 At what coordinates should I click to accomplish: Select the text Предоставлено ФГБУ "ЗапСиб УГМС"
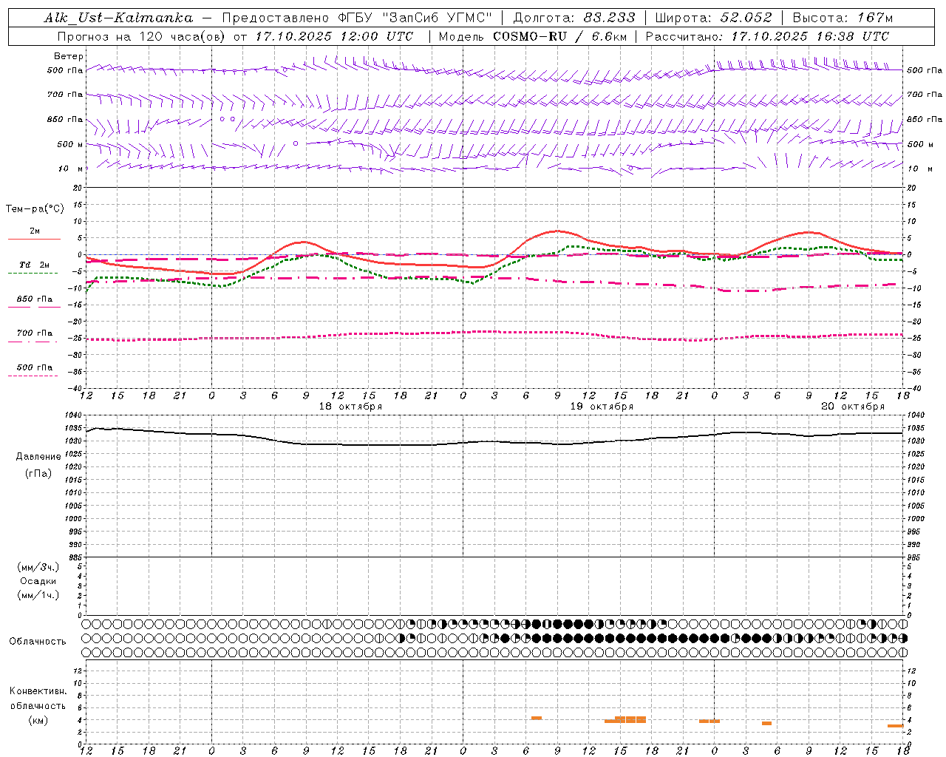point(357,18)
